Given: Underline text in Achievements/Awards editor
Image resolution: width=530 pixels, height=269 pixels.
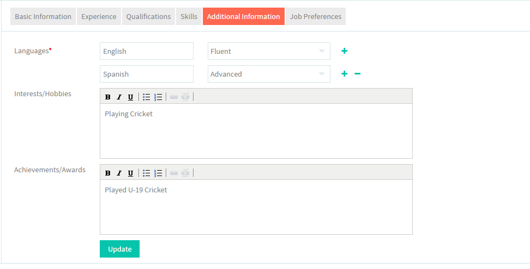Looking at the screenshot, I should click(x=130, y=173).
